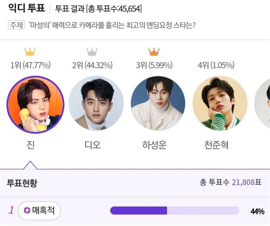Click the 매혹적 keyword button
The image size is (270, 226).
[x=39, y=210]
